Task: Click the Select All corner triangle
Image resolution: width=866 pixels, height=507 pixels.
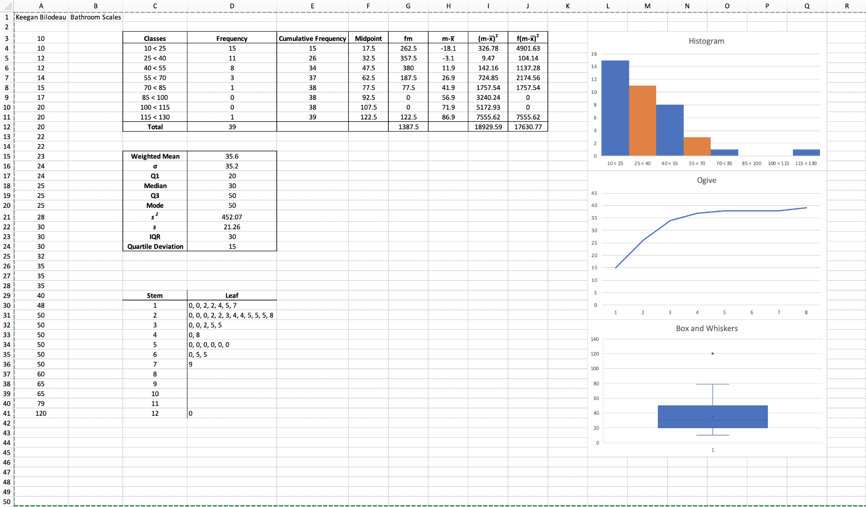Action: [7, 6]
